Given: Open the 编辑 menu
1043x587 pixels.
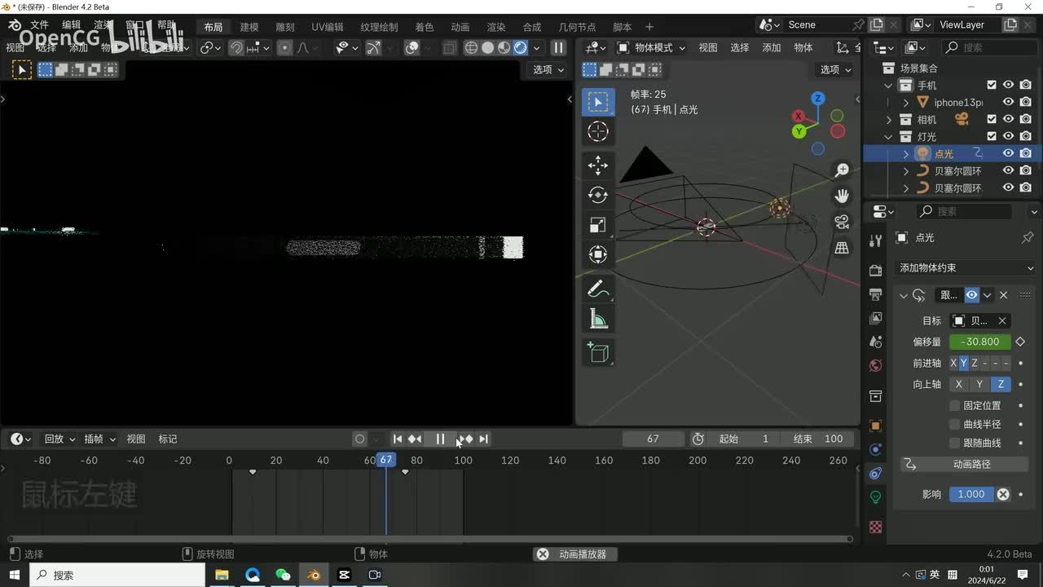Looking at the screenshot, I should click(x=72, y=25).
